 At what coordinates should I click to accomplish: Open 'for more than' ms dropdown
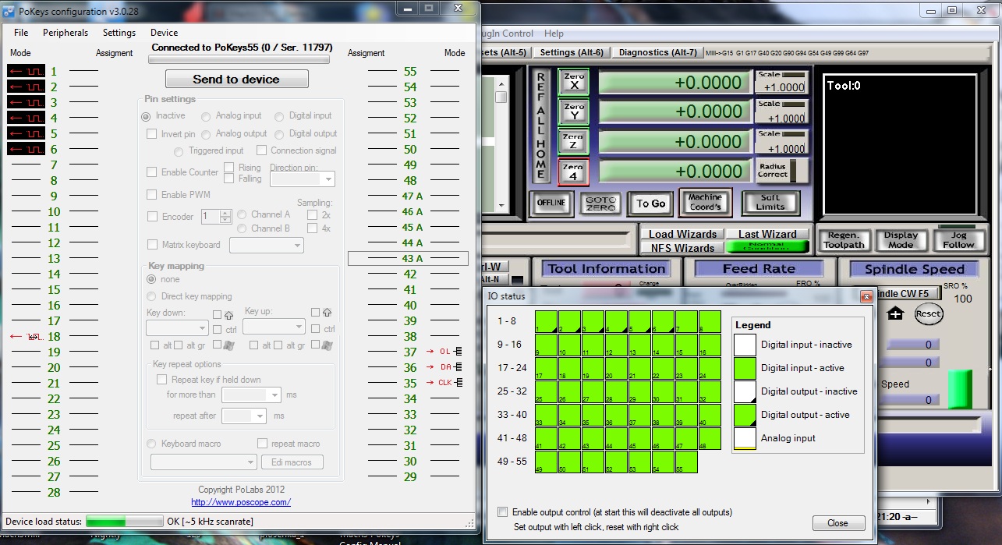tap(251, 395)
